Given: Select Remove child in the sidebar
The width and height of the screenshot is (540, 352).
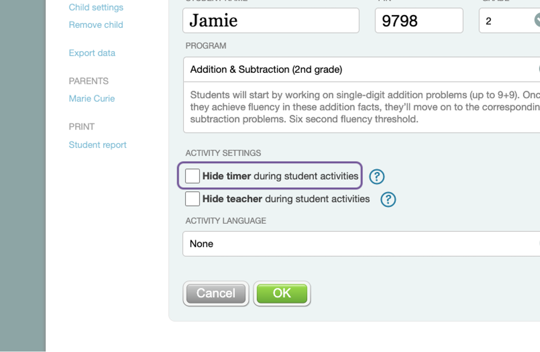Looking at the screenshot, I should coord(96,25).
